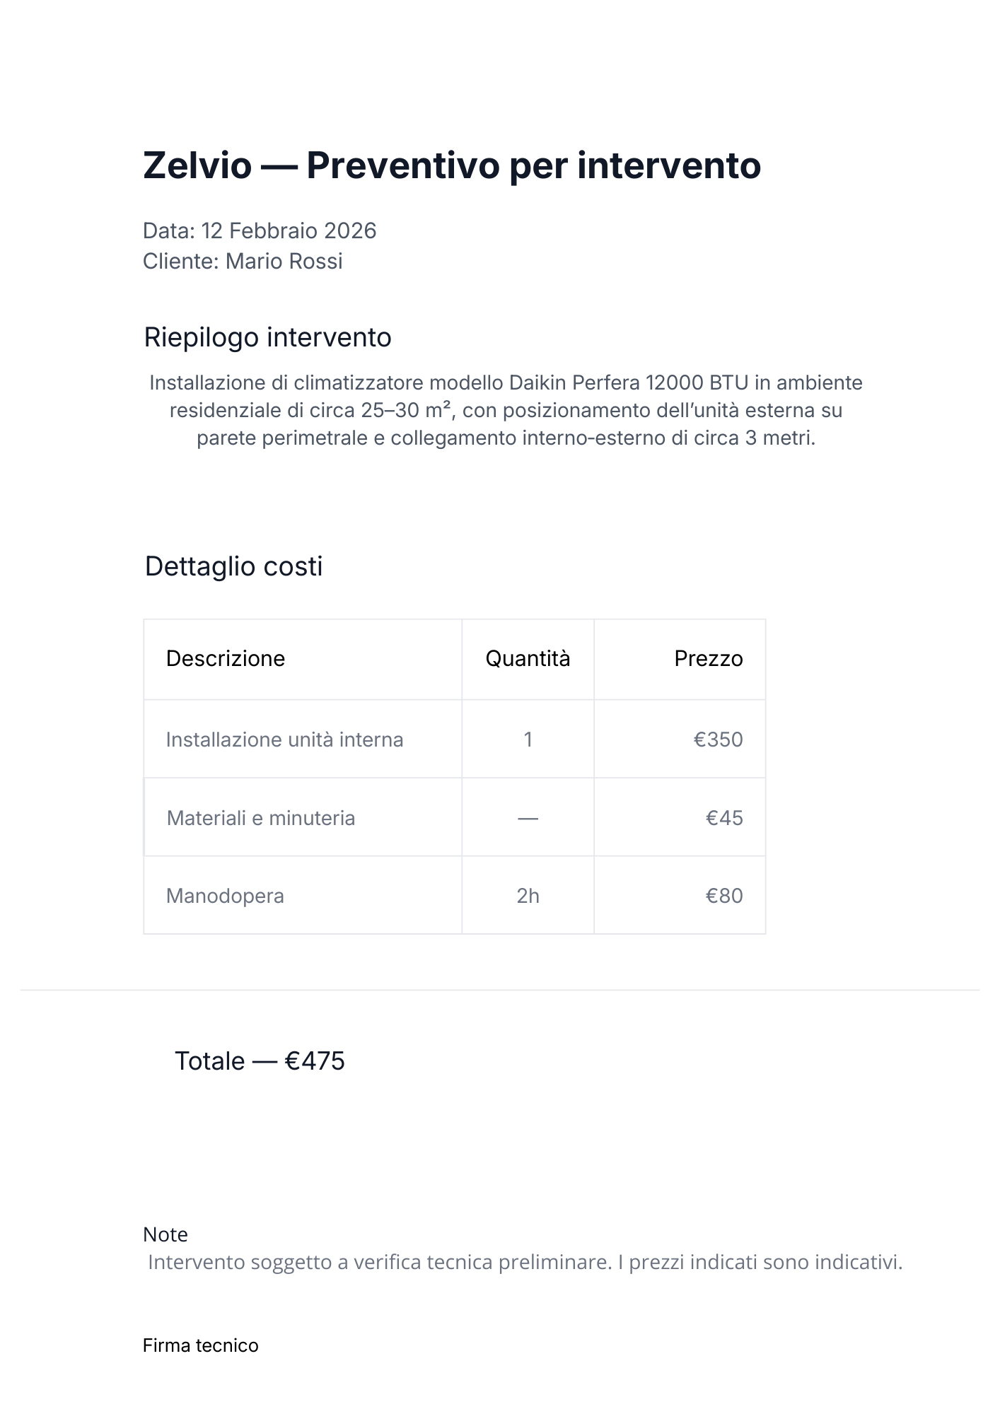Click the "Note" label
This screenshot has height=1414, width=1000.
(x=165, y=1234)
